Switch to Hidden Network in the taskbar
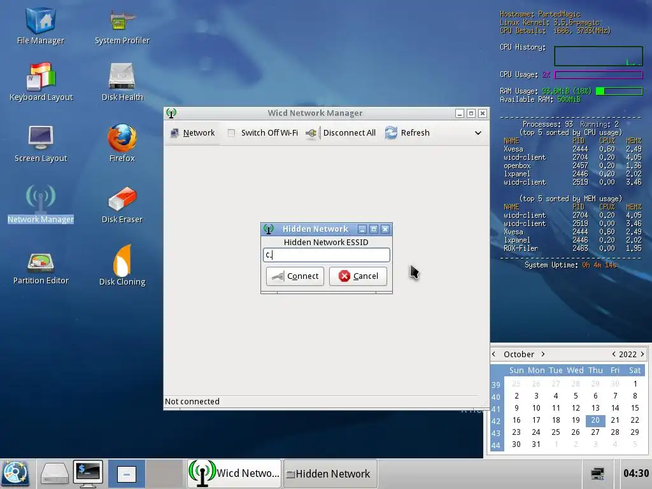The height and width of the screenshot is (489, 652). [330, 474]
